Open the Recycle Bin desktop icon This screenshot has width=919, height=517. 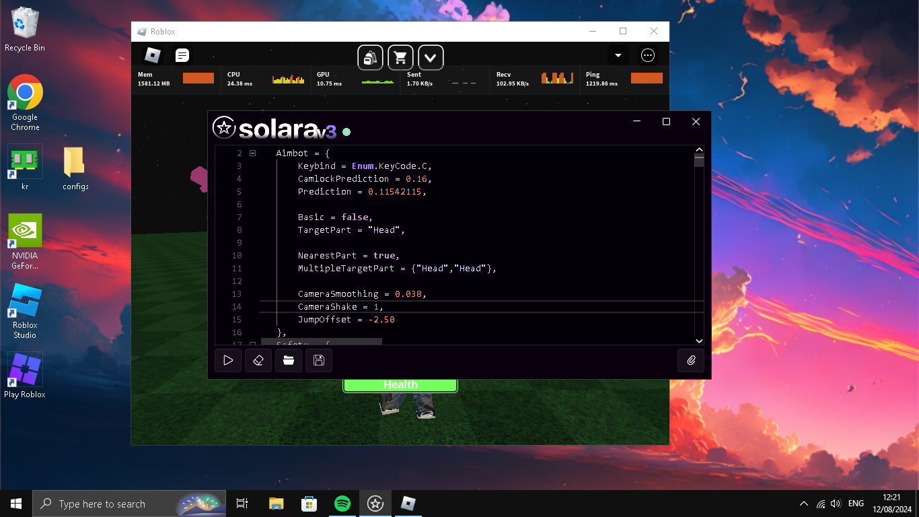click(x=25, y=30)
